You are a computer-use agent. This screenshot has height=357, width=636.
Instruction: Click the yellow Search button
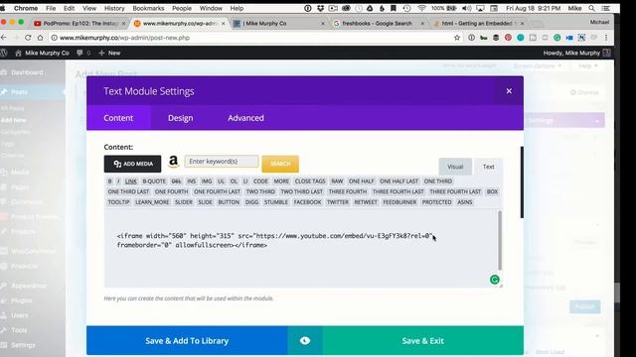pos(280,164)
